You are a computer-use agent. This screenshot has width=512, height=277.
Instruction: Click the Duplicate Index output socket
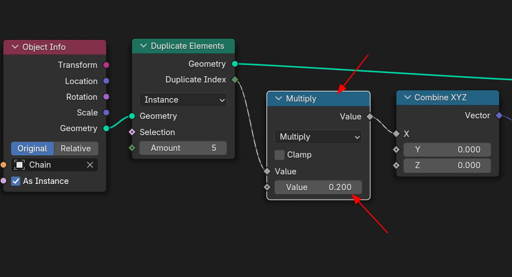tap(235, 80)
